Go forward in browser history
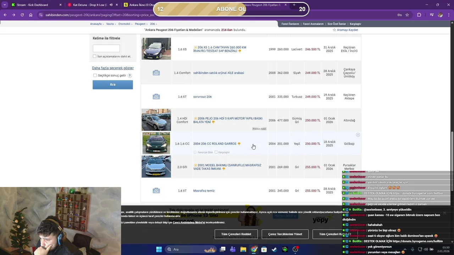The image size is (454, 255). click(x=13, y=15)
